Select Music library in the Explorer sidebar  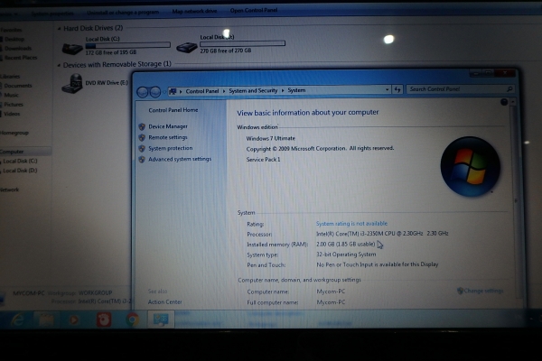[x=11, y=95]
